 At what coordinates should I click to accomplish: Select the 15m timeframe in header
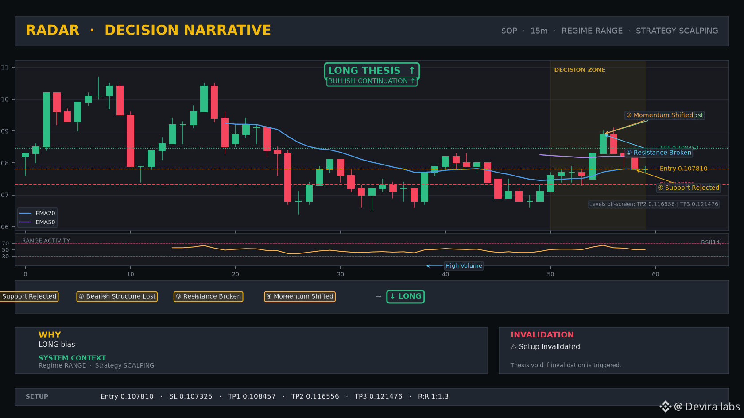click(x=539, y=31)
